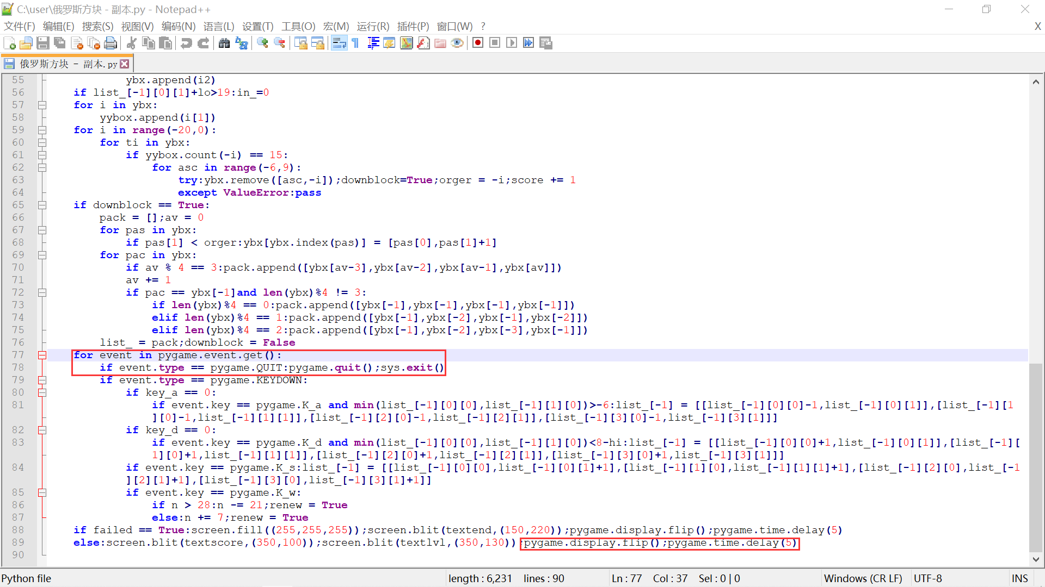Open the 插件(P) menu
The image size is (1045, 587).
pyautogui.click(x=413, y=27)
